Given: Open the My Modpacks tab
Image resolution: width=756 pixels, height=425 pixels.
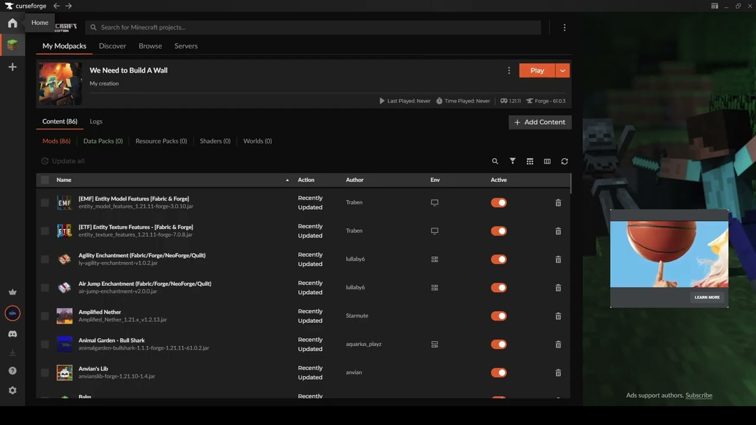Looking at the screenshot, I should [64, 46].
